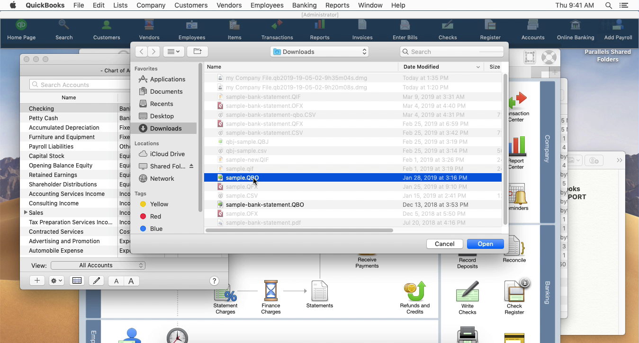639x343 pixels.
Task: Open the view options dropdown in file dialog
Action: tap(174, 52)
